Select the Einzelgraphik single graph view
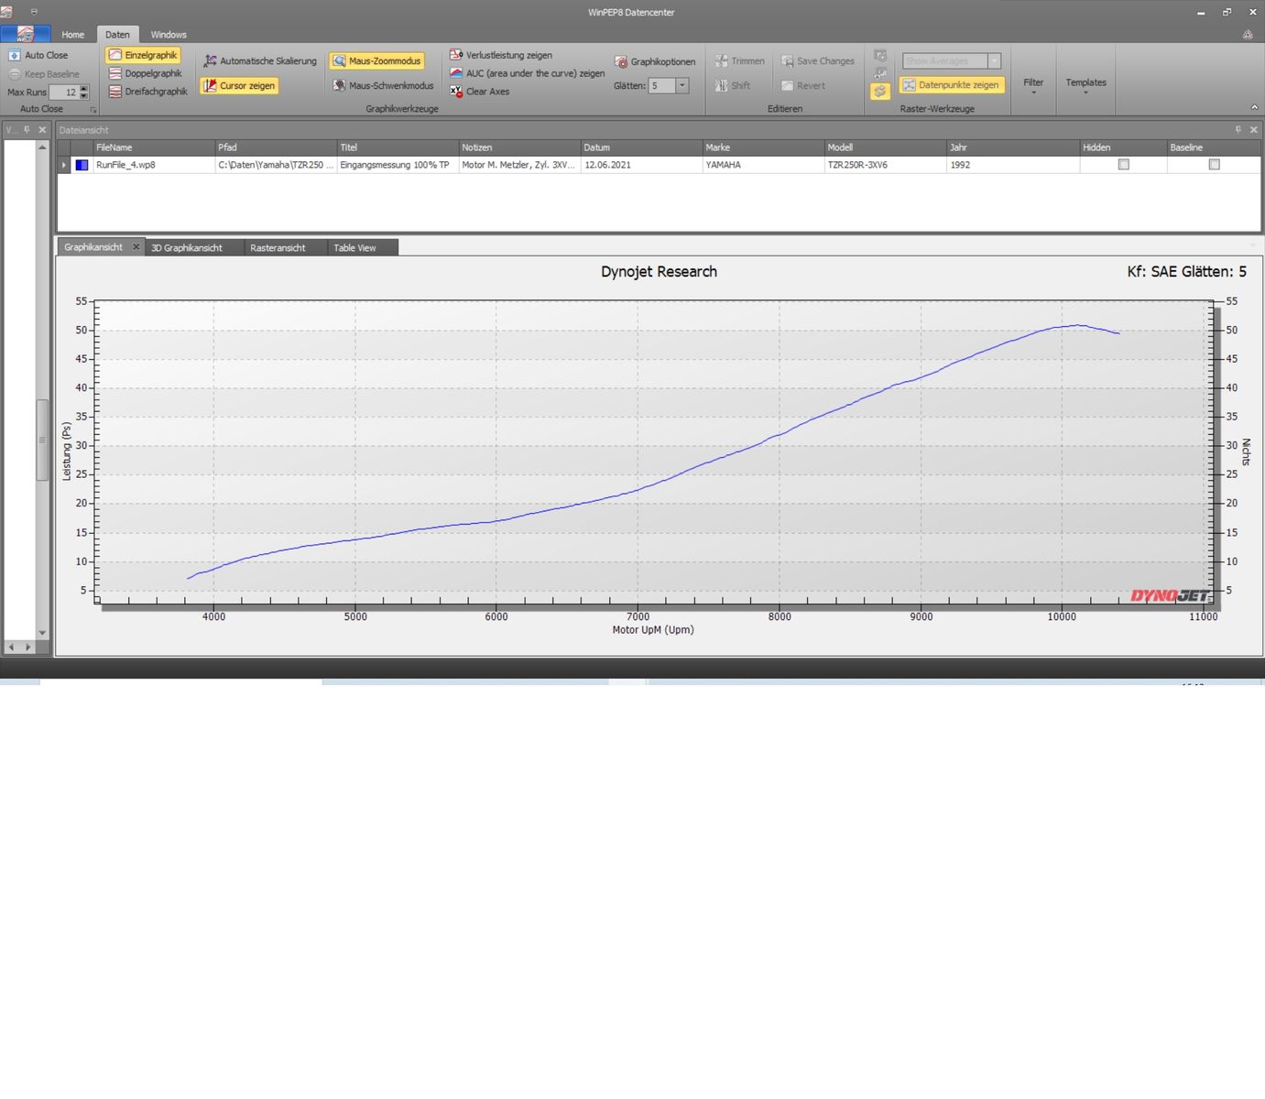The height and width of the screenshot is (1099, 1265). click(143, 55)
